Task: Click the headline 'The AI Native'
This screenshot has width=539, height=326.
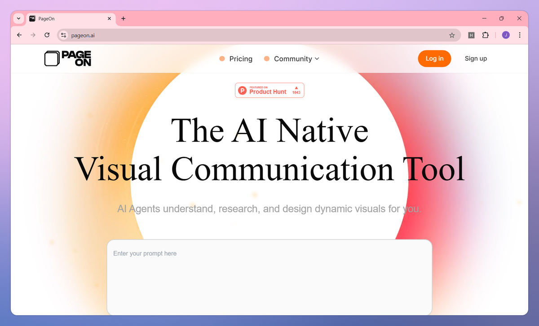Action: point(269,130)
